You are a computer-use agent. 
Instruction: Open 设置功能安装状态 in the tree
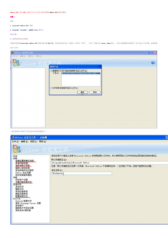(x=23, y=182)
